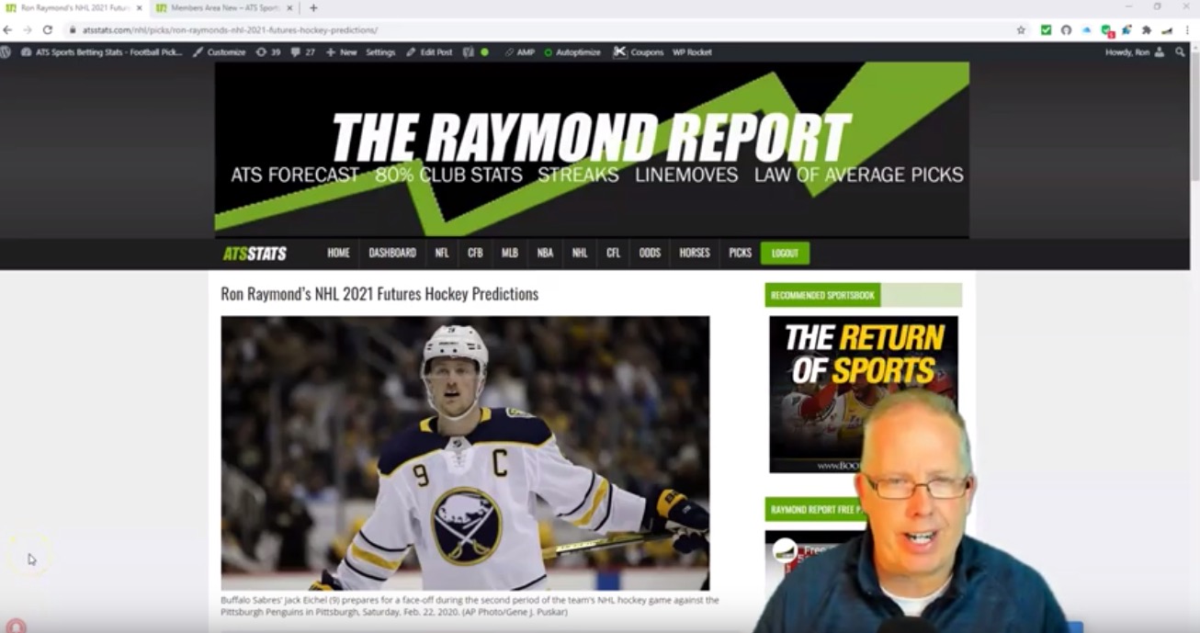1200x633 pixels.
Task: Click the photo caption about Buffalo Sabres
Action: pyautogui.click(x=470, y=605)
